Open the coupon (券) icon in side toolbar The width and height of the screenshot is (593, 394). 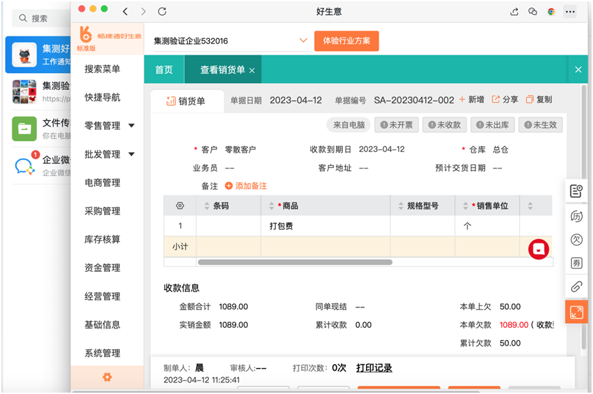576,263
